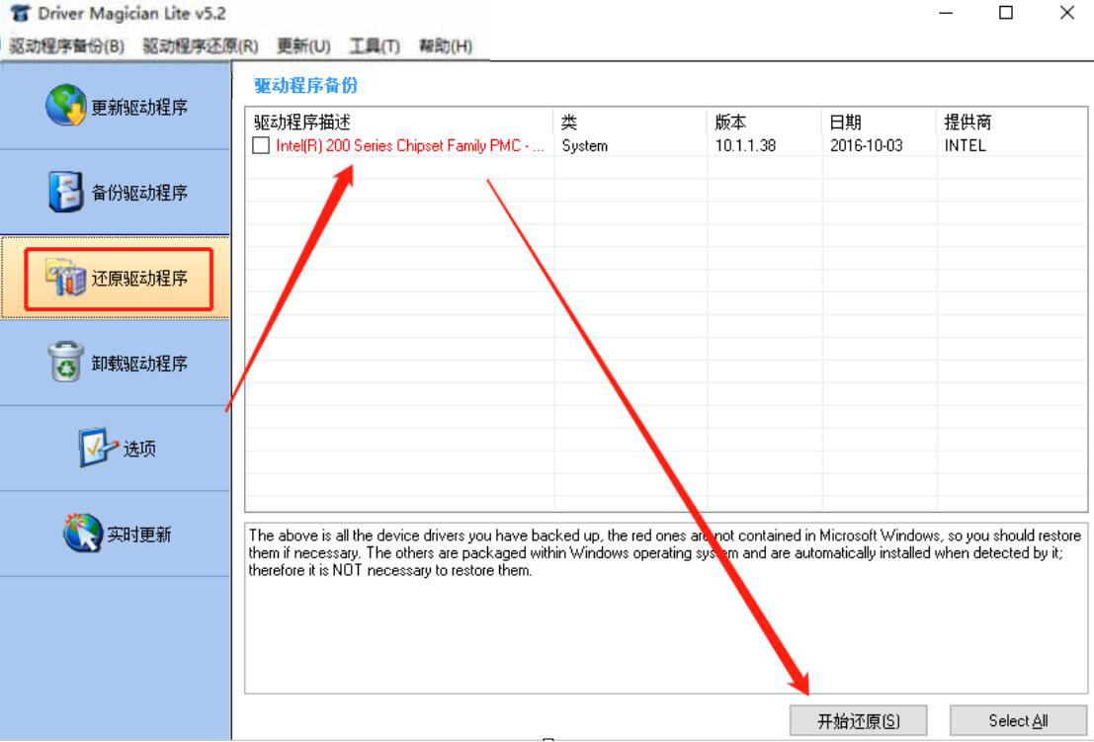Click inside the backed-up drivers description text box
1094x742 pixels.
coord(666,608)
